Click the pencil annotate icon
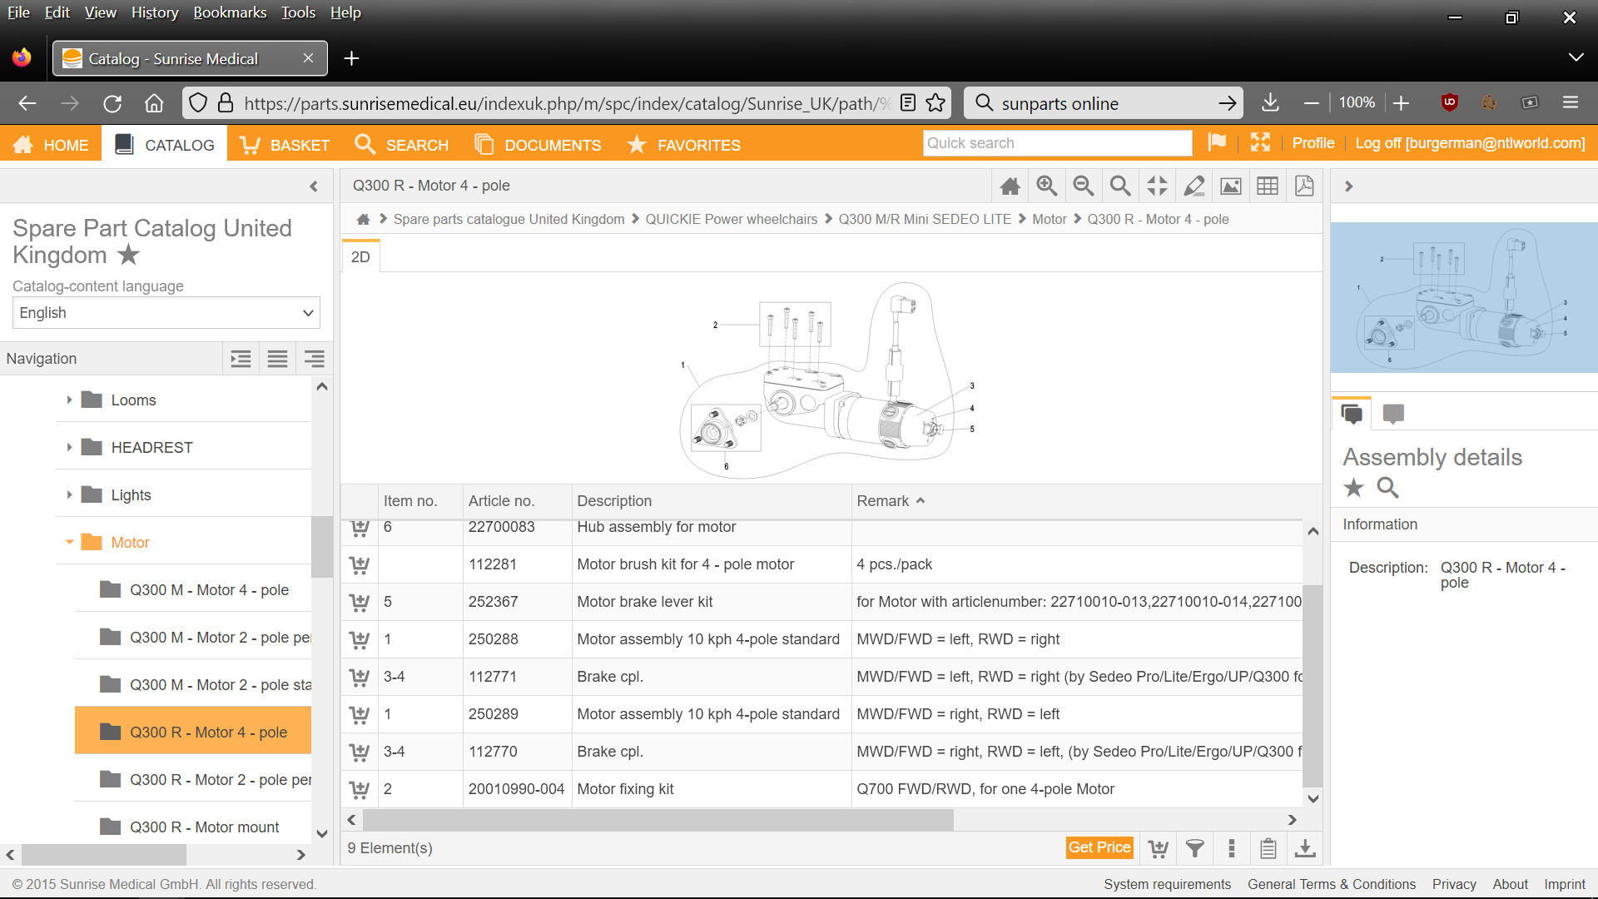This screenshot has width=1598, height=899. click(x=1194, y=186)
